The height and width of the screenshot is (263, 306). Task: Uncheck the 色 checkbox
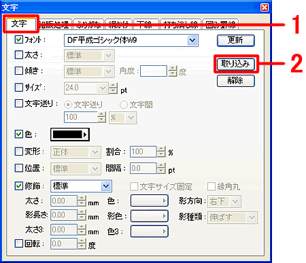pos(18,134)
